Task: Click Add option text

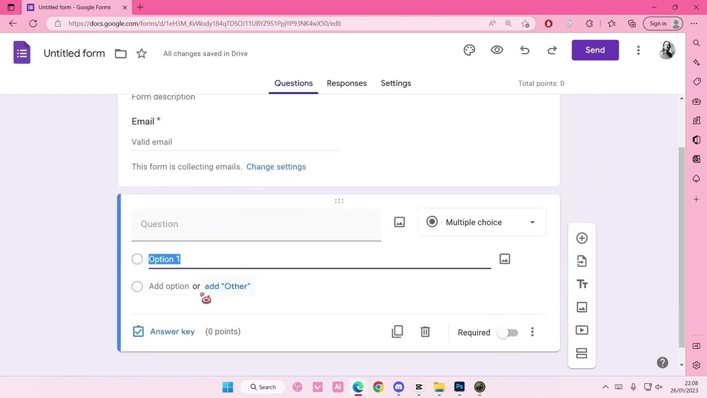Action: [169, 286]
